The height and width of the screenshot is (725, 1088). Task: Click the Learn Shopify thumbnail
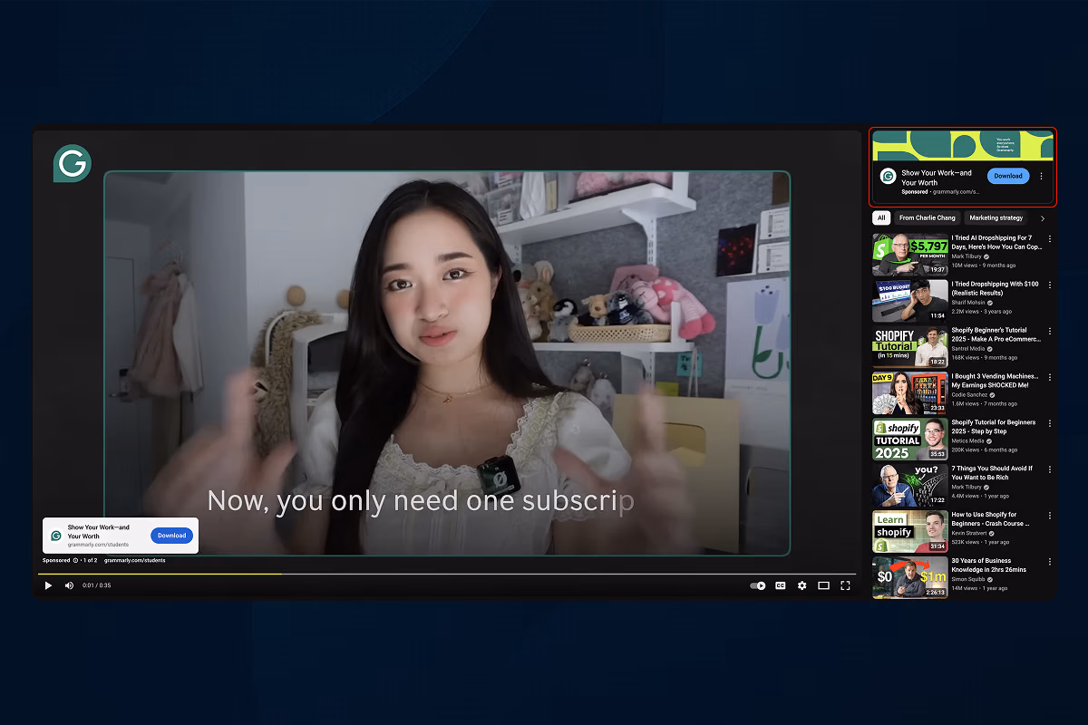(909, 532)
